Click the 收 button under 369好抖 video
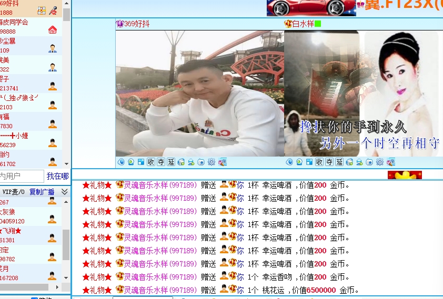Viewport: 443px width, 299px height. click(x=151, y=162)
